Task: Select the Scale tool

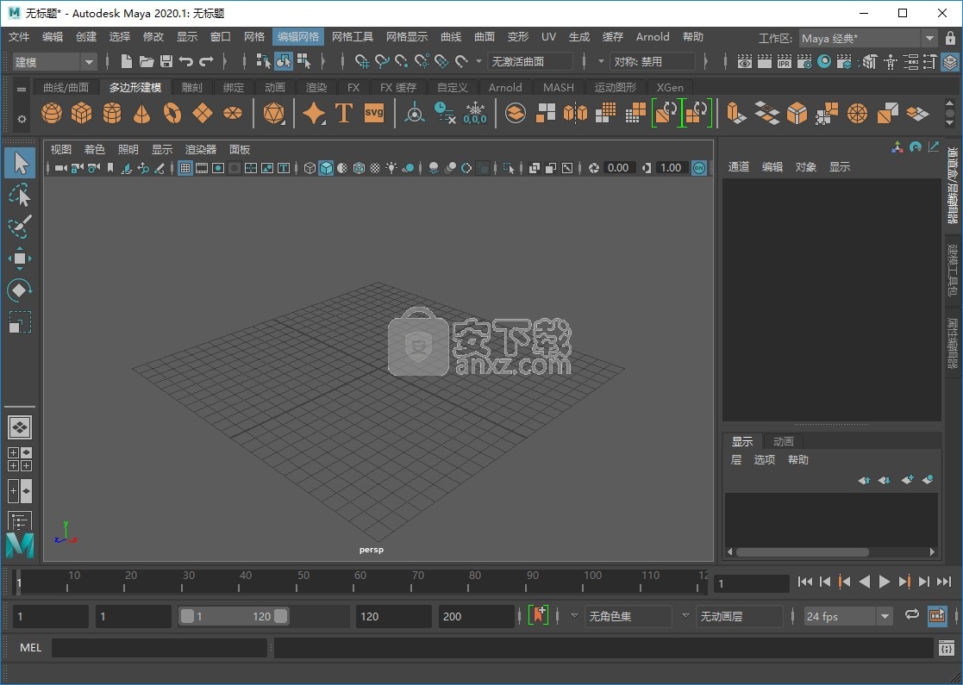Action: point(21,322)
